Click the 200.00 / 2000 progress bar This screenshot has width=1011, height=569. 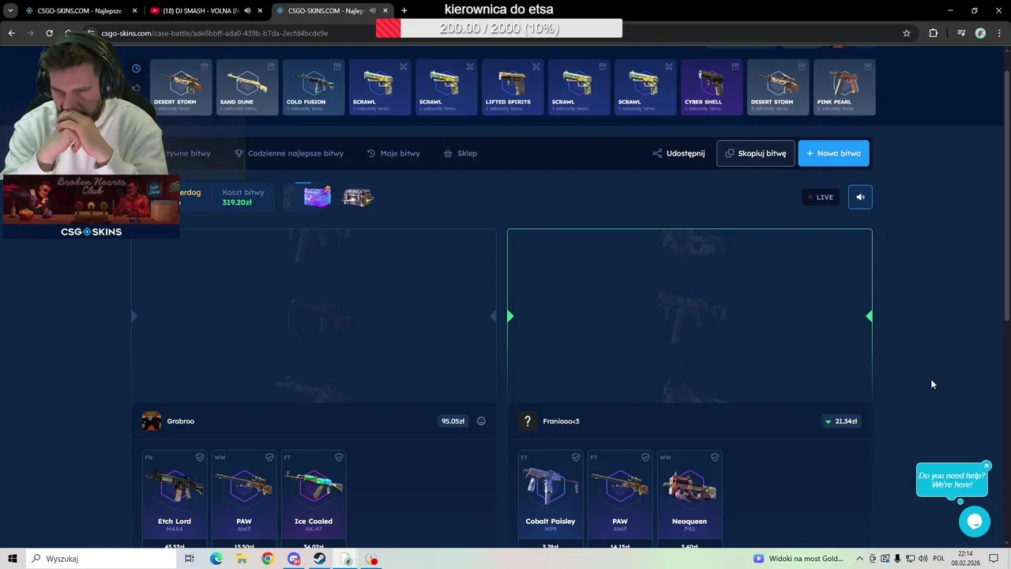[x=499, y=28]
